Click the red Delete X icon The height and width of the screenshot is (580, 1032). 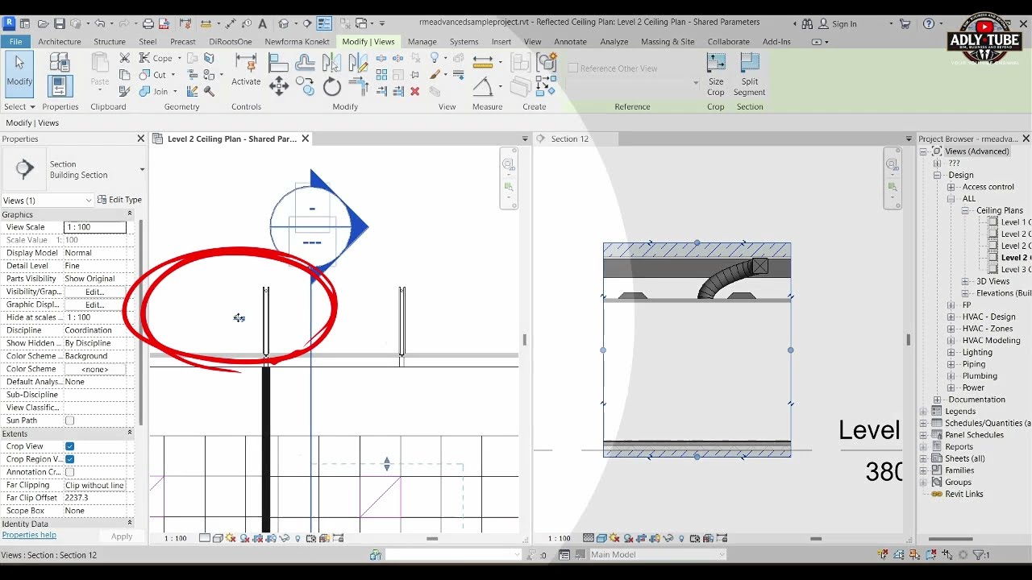point(414,91)
